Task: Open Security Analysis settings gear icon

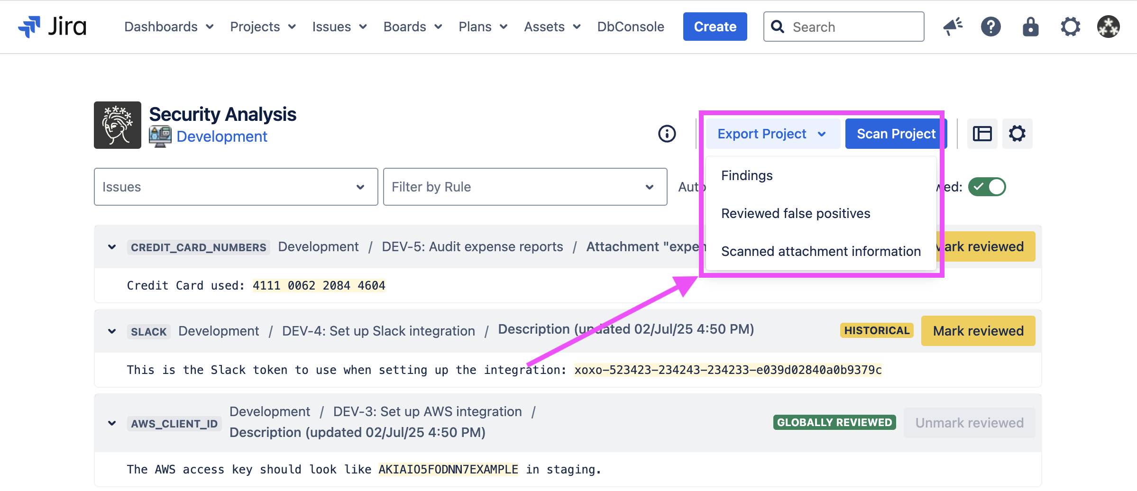Action: [1017, 134]
